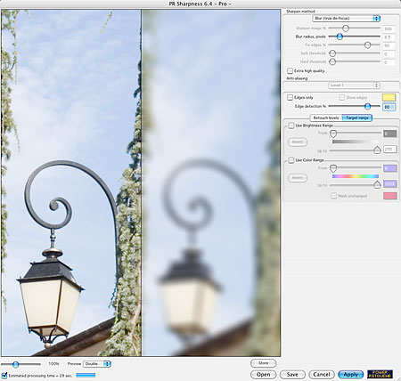This screenshot has height=381, width=401.
Task: Click the Edge detection % slider handle
Action: point(367,106)
